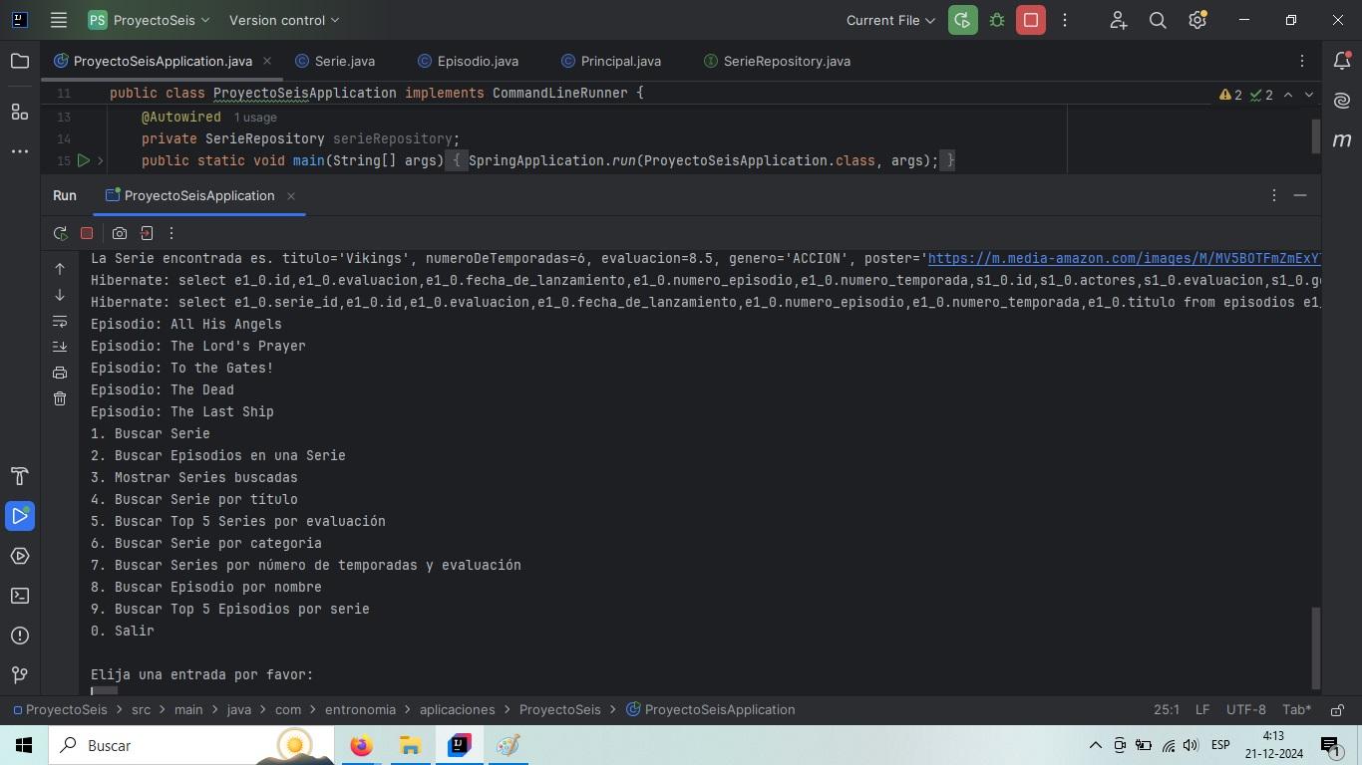Viewport: 1362px width, 765px height.
Task: Click the Exit process icon
Action: (147, 233)
